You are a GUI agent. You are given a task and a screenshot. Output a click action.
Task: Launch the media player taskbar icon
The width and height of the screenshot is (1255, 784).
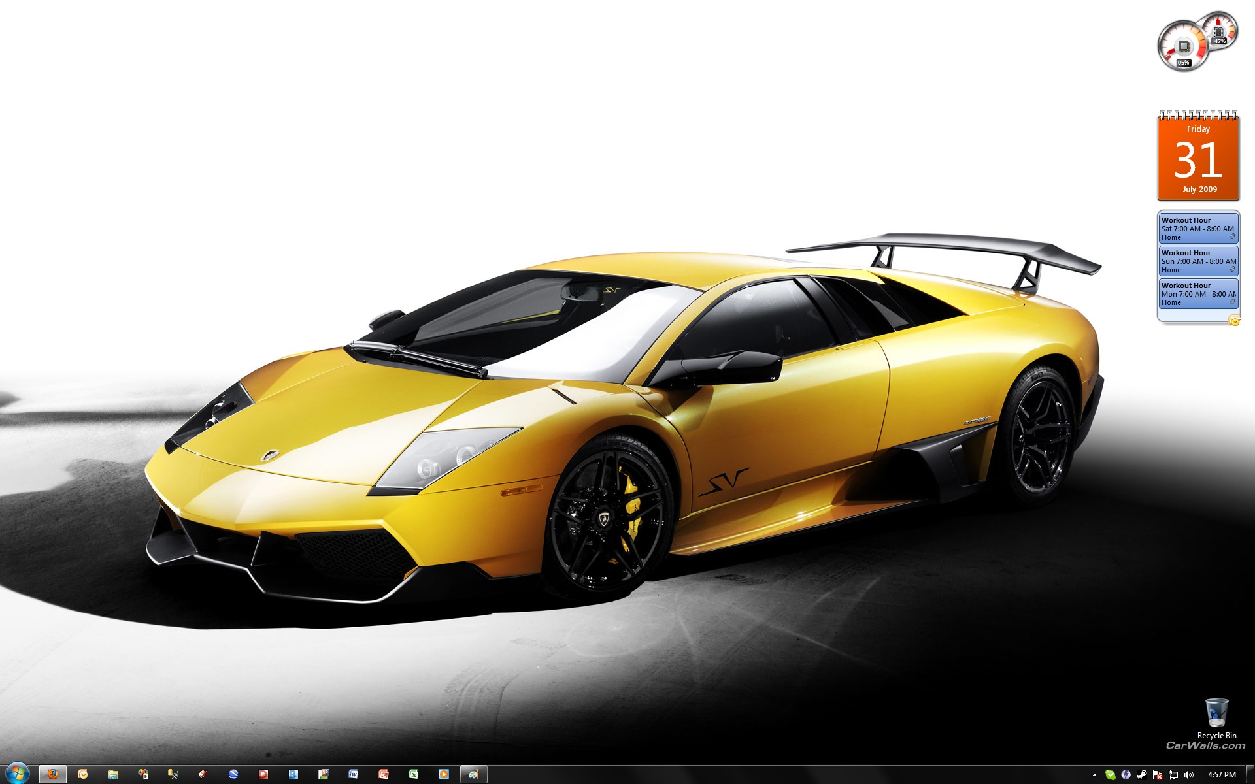[x=443, y=774]
